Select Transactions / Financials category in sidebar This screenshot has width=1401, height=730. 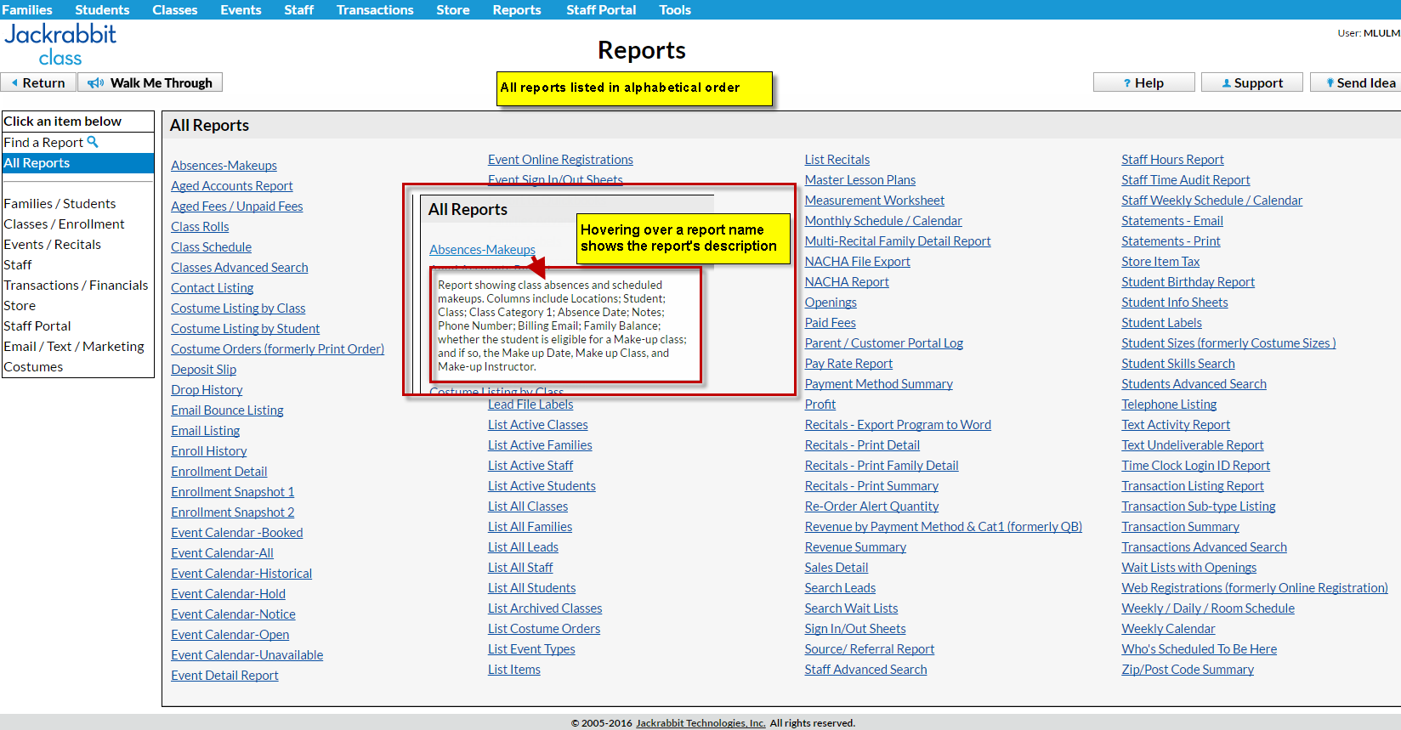pyautogui.click(x=76, y=286)
